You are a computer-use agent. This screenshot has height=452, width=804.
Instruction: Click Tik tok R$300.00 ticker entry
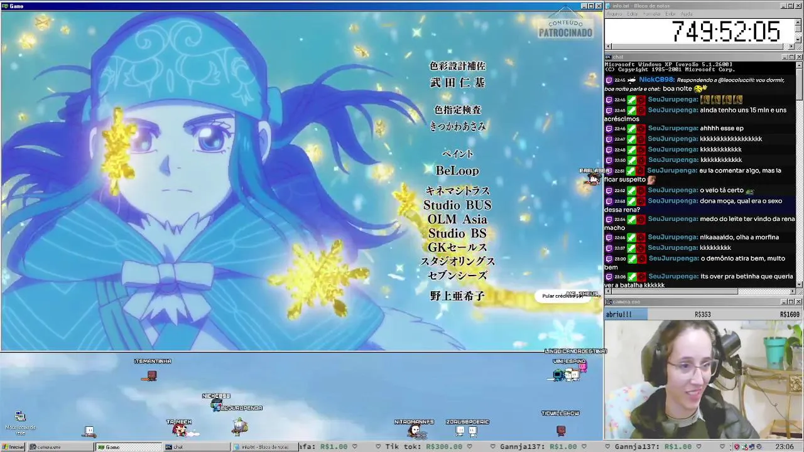(x=425, y=447)
